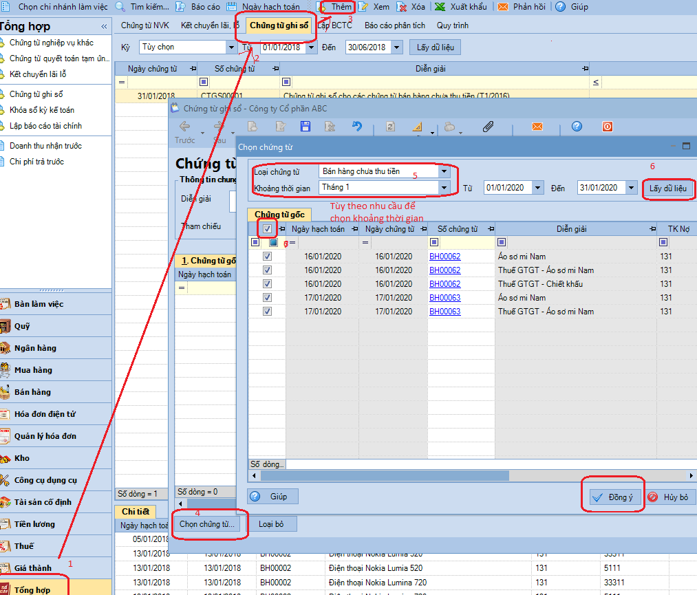Uncheck row BH00062 Thuế GTGT - Áo sơ mi Nam
Image resolution: width=697 pixels, height=595 pixels.
(x=267, y=270)
